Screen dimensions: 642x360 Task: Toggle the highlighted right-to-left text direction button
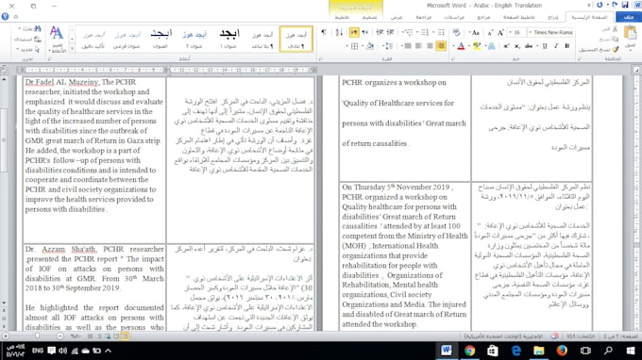pos(354,32)
